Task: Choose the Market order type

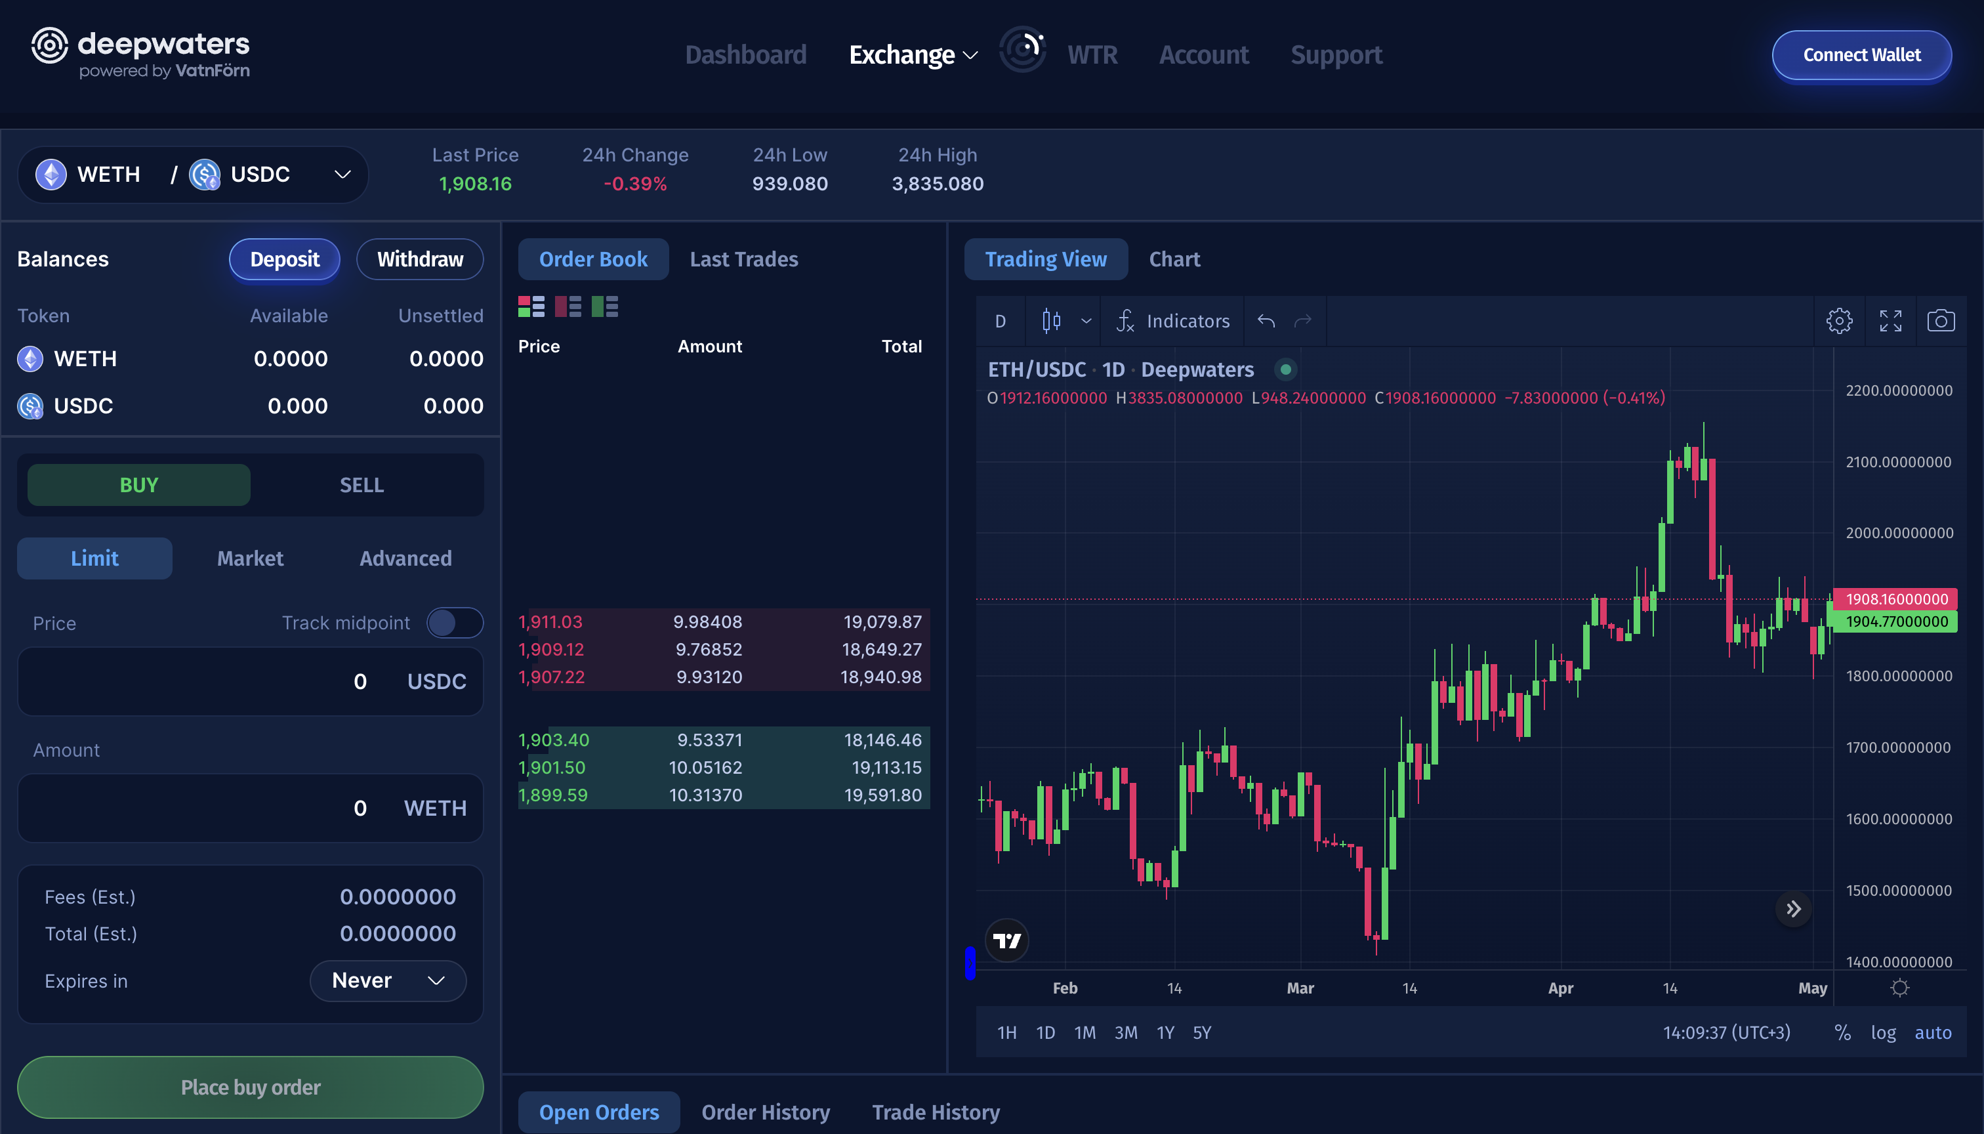Action: pyautogui.click(x=250, y=558)
